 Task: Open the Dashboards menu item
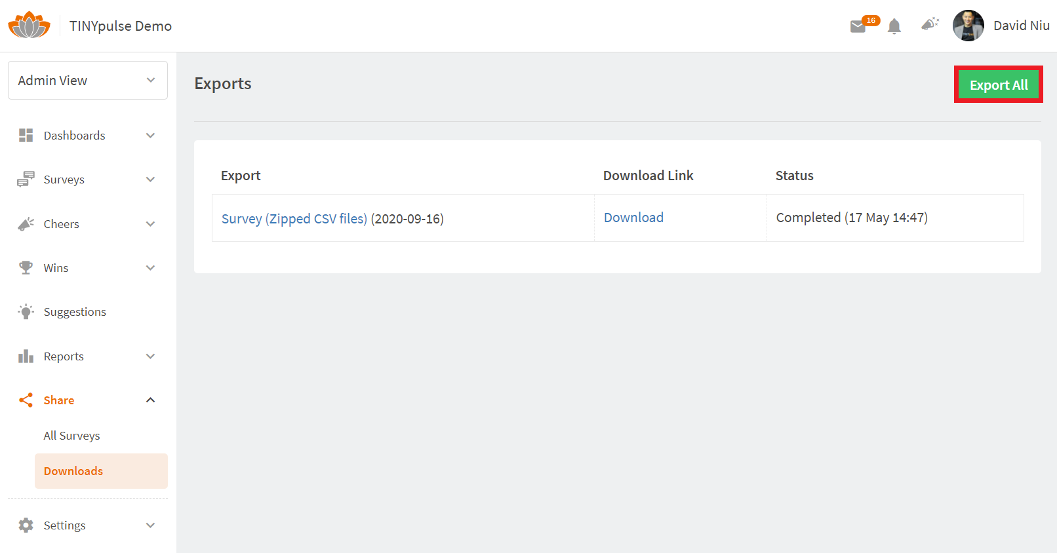point(75,136)
